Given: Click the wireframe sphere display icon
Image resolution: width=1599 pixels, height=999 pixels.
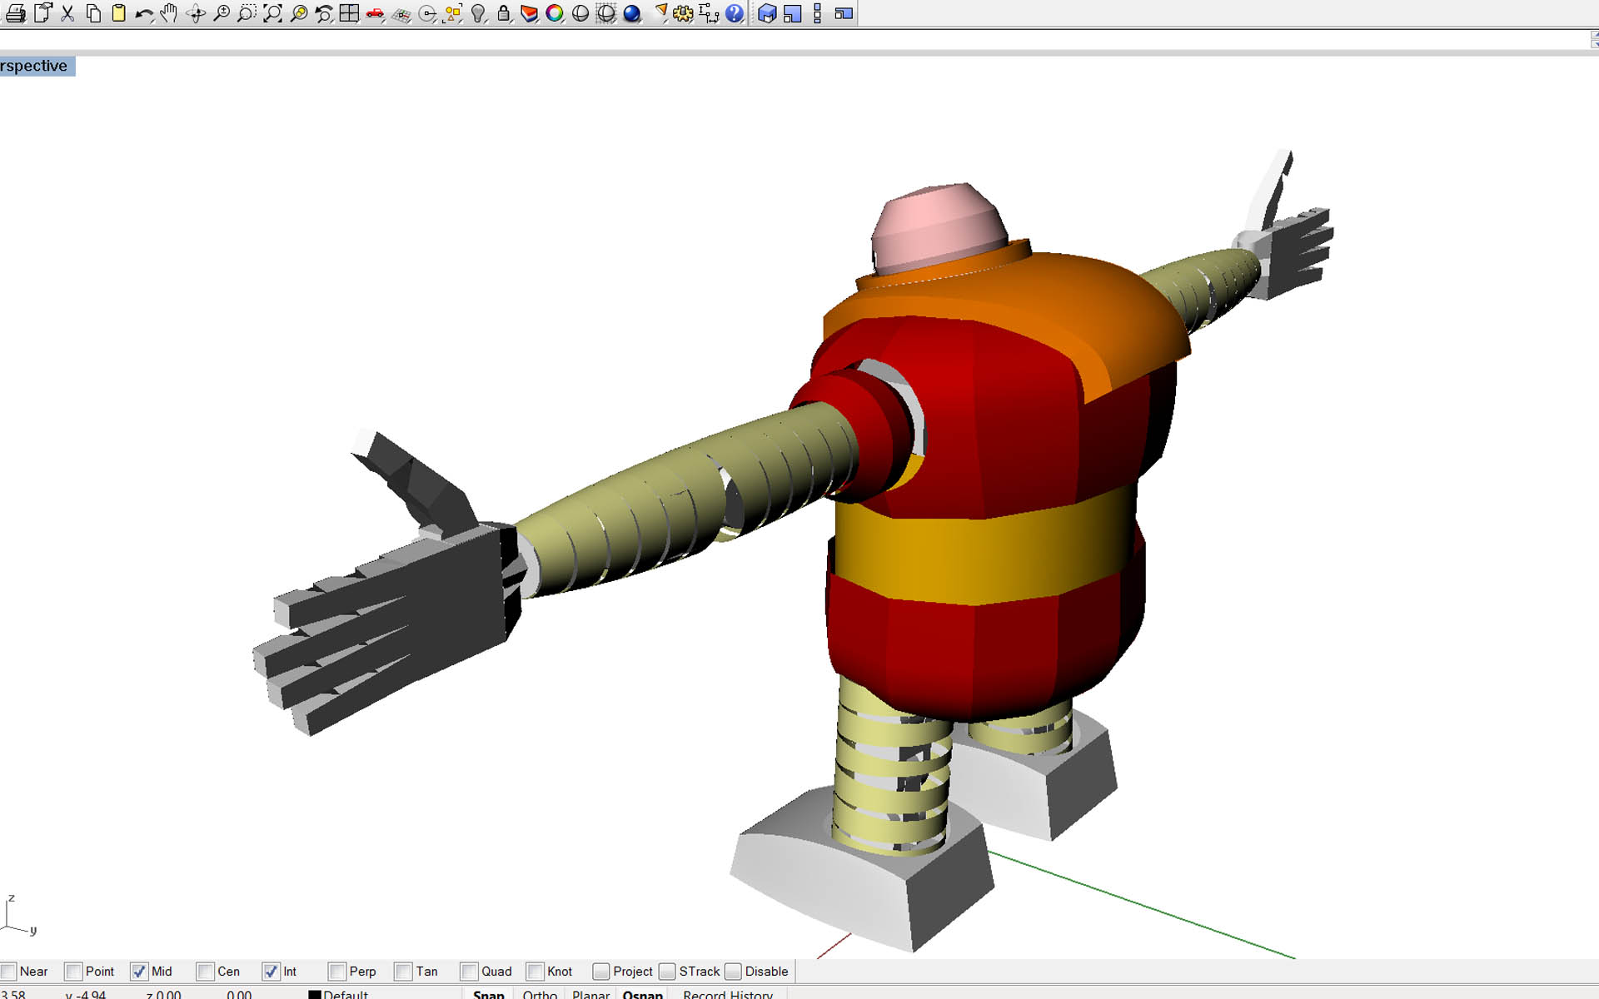Looking at the screenshot, I should 606,13.
